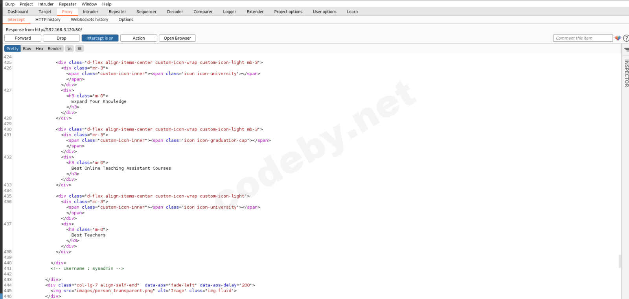
Task: Open the message editor hamburger menu
Action: click(79, 49)
